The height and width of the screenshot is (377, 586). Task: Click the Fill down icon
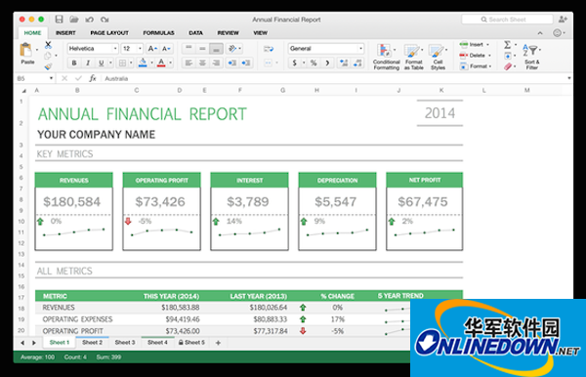(508, 56)
